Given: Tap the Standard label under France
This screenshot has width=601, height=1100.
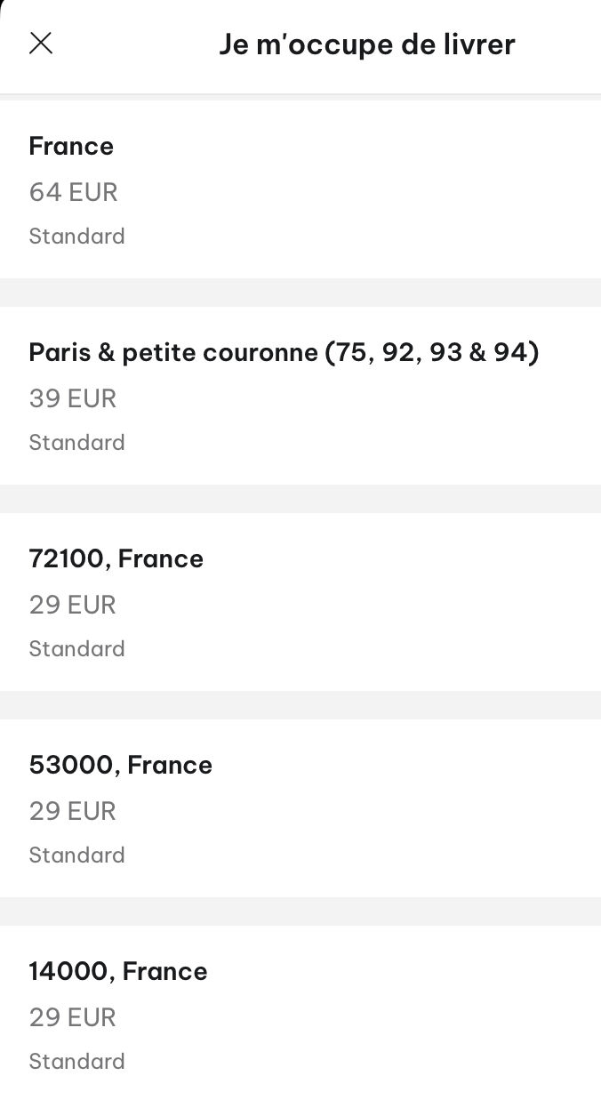Looking at the screenshot, I should 76,236.
